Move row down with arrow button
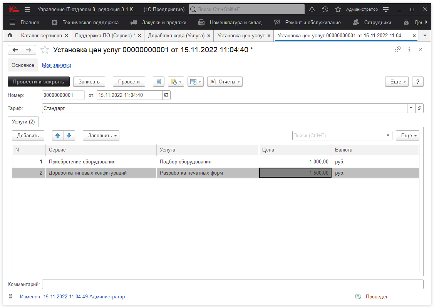Image resolution: width=434 pixels, height=308 pixels. [x=69, y=135]
